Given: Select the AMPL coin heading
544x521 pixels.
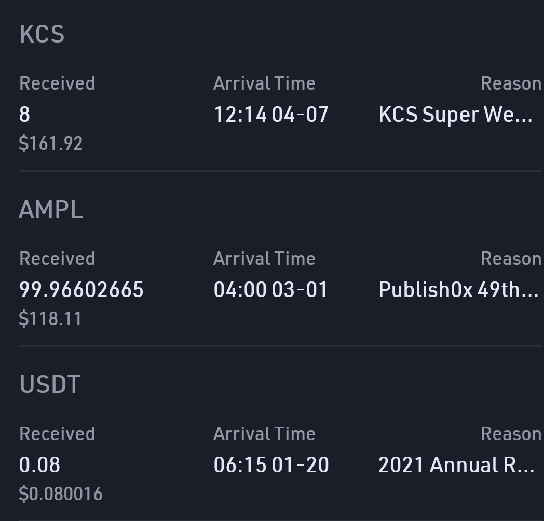Looking at the screenshot, I should 51,209.
